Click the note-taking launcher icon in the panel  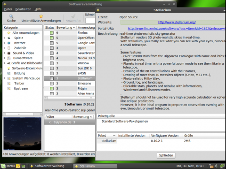(18, 166)
